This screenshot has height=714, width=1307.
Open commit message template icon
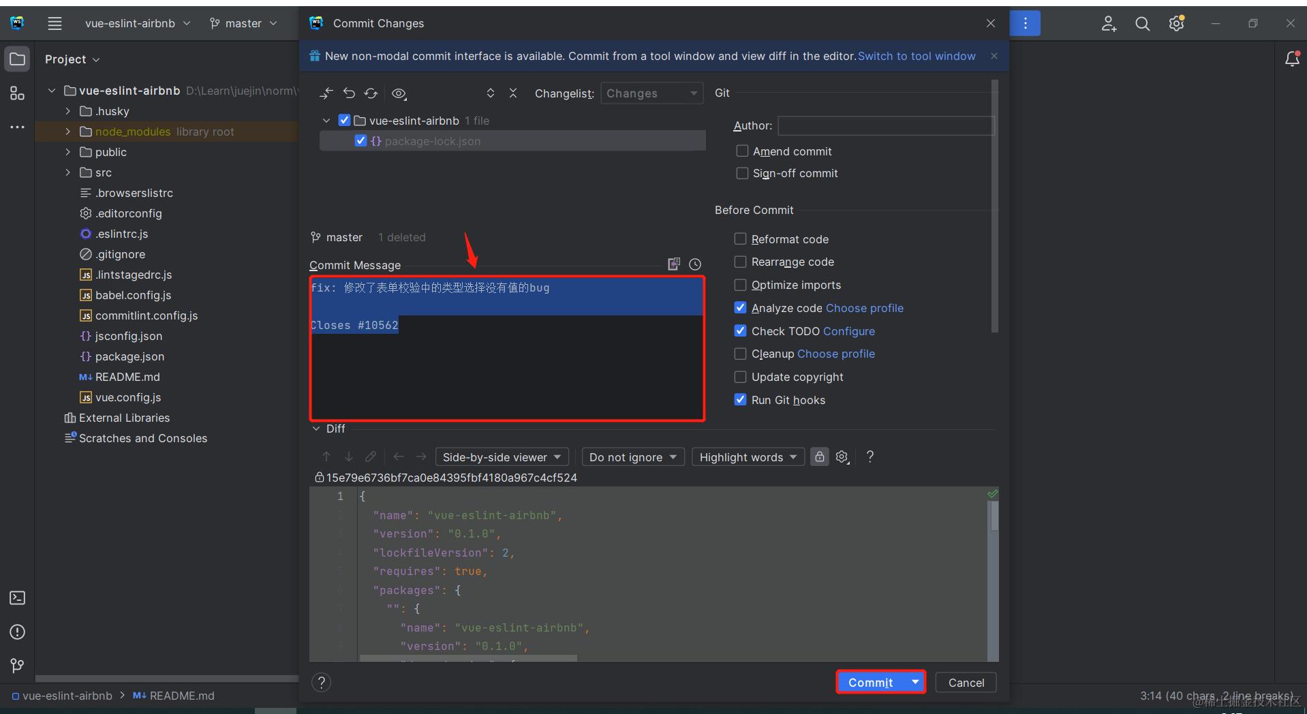[x=674, y=264]
